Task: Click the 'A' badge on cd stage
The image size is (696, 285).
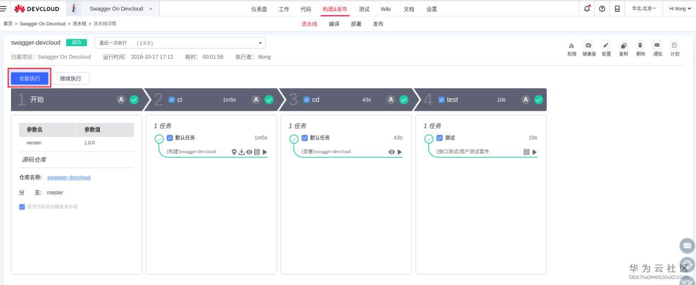Action: coord(391,100)
